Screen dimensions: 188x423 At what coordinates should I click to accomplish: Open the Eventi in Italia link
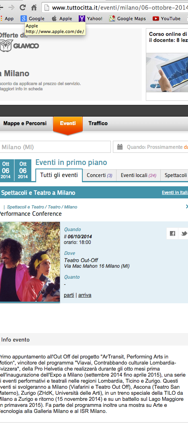pyautogui.click(x=175, y=193)
